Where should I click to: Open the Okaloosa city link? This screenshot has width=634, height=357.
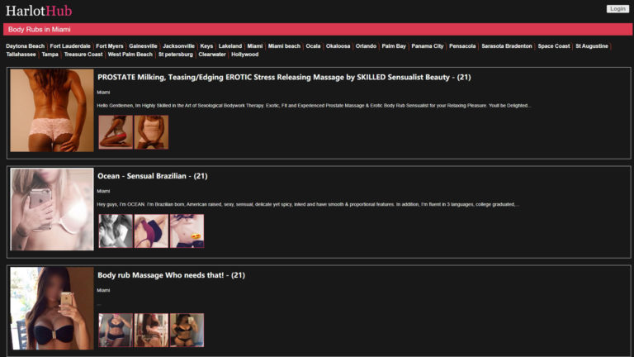click(x=338, y=46)
